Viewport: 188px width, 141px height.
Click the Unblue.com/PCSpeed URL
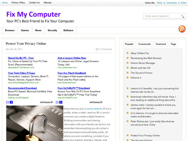point(18,98)
